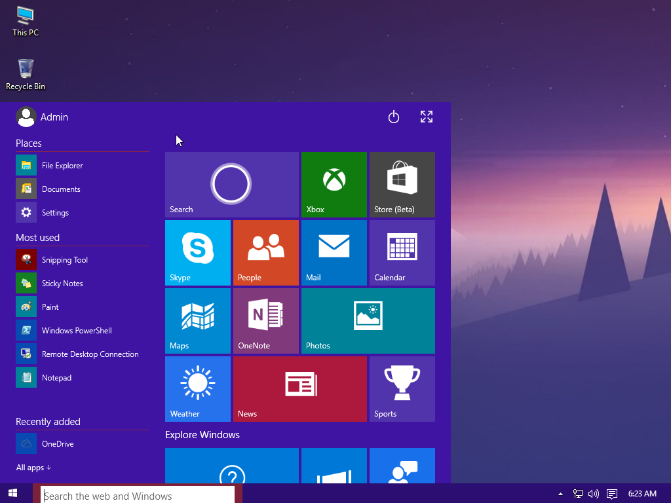The height and width of the screenshot is (503, 671).
Task: Open the Store (Beta) tile
Action: coord(402,185)
